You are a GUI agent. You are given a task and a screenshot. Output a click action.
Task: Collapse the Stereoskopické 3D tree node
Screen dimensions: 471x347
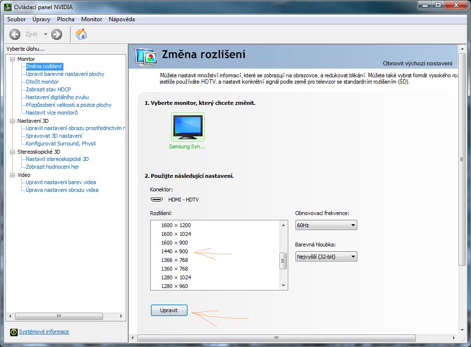tap(12, 152)
